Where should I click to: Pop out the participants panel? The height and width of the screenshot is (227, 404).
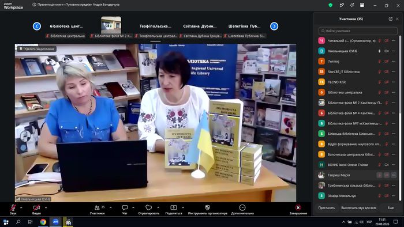(x=390, y=19)
